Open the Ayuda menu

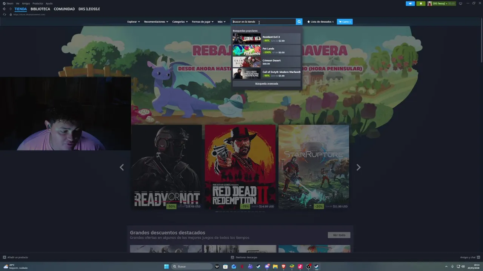(49, 3)
